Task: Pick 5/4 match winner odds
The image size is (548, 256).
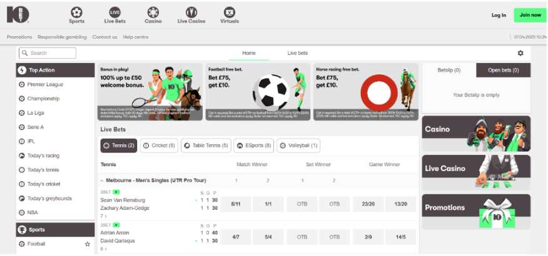Action: (x=268, y=237)
